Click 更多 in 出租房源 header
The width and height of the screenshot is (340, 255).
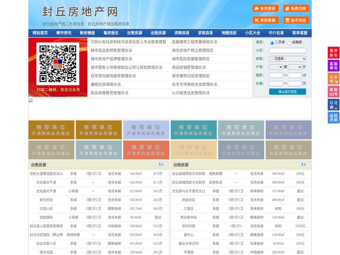[304, 165]
